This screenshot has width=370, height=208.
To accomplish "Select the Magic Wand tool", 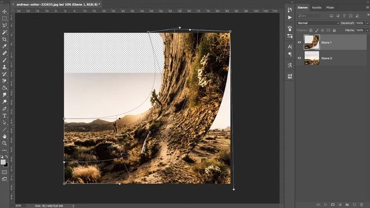I will point(5,32).
